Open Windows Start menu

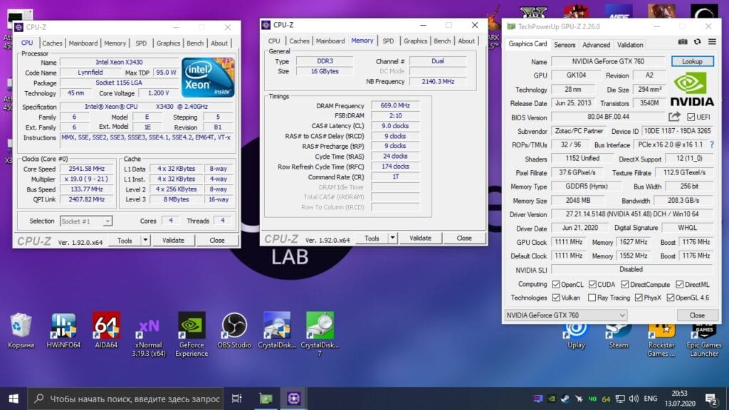pyautogui.click(x=14, y=399)
